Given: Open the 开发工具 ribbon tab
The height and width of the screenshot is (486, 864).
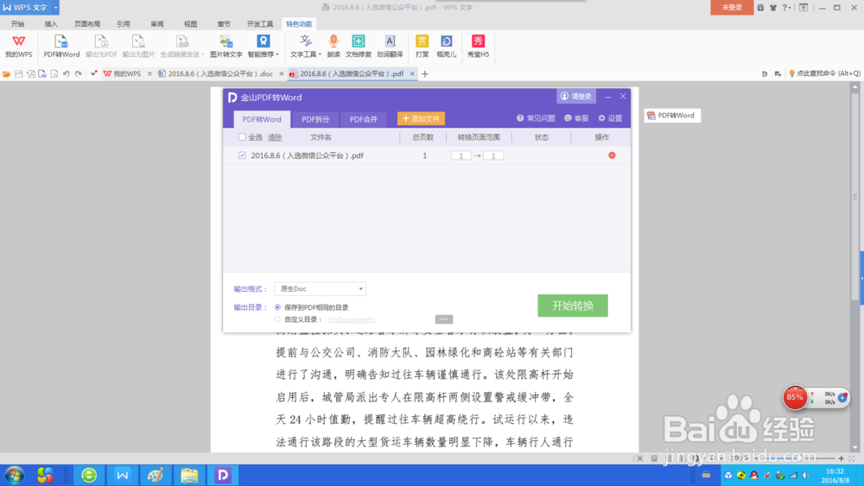Looking at the screenshot, I should 260,24.
